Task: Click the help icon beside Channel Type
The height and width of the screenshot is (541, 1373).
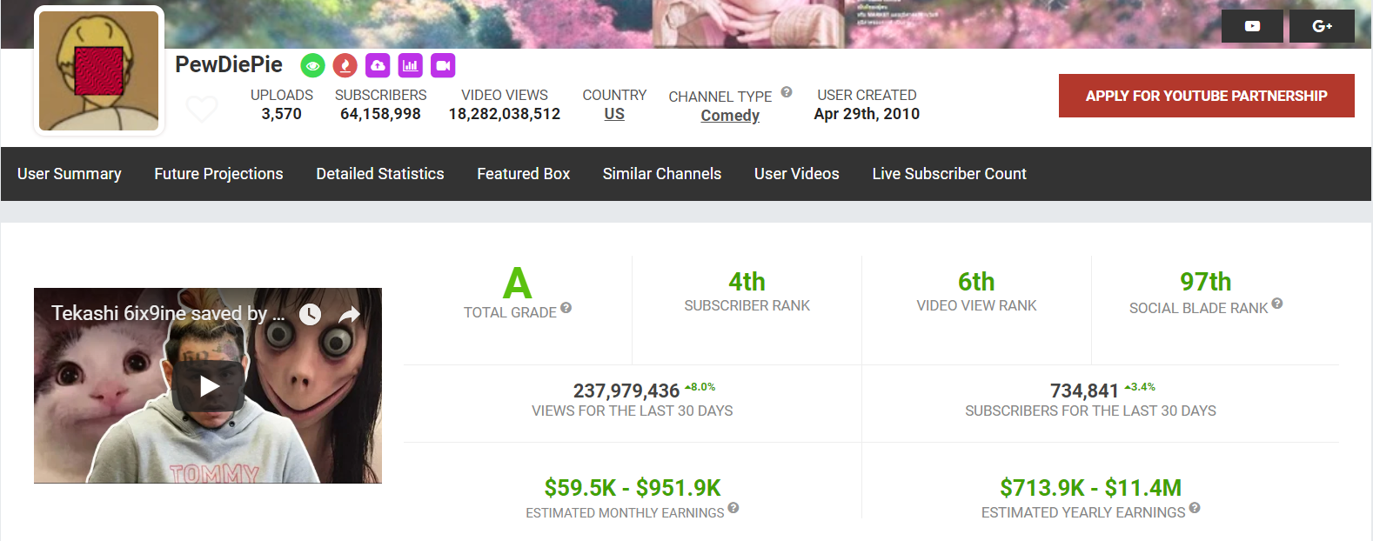Action: (787, 92)
